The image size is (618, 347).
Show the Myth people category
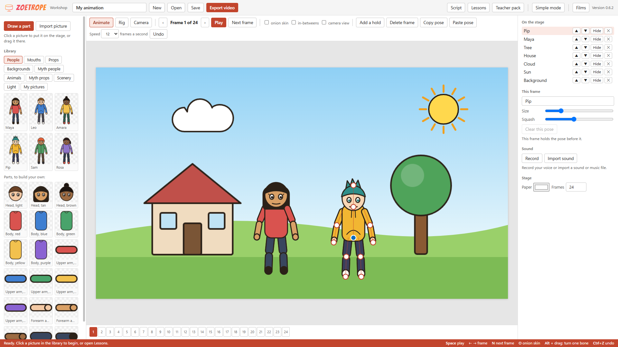click(x=49, y=69)
